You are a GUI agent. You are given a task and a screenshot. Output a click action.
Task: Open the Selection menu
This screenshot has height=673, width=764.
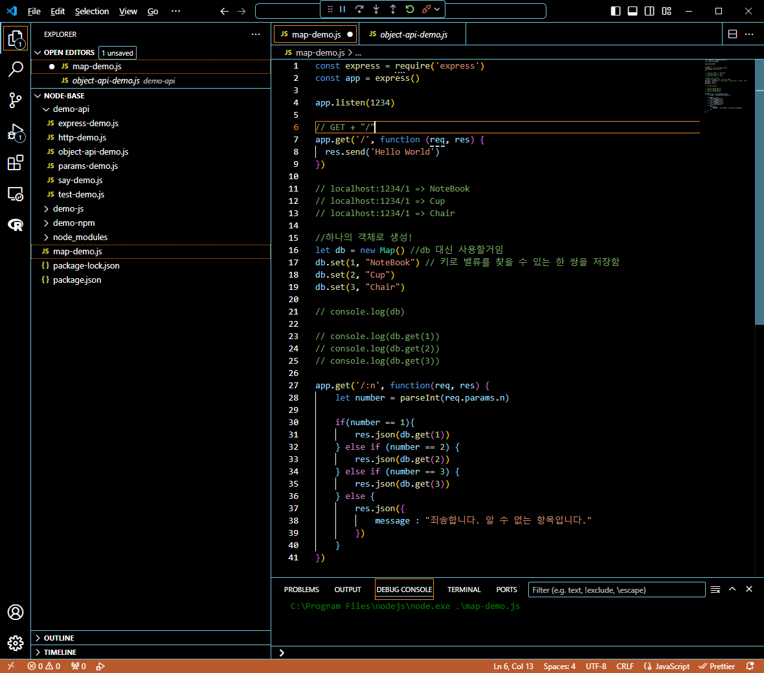coord(91,11)
